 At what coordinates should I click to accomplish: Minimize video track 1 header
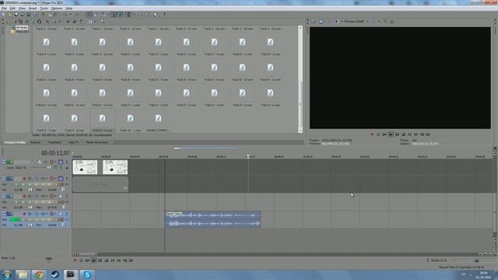point(3,163)
